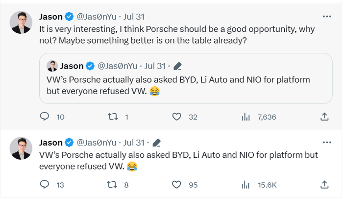Click the edited pencil icon on the second tweet
This screenshot has height=198, width=343.
click(x=157, y=143)
